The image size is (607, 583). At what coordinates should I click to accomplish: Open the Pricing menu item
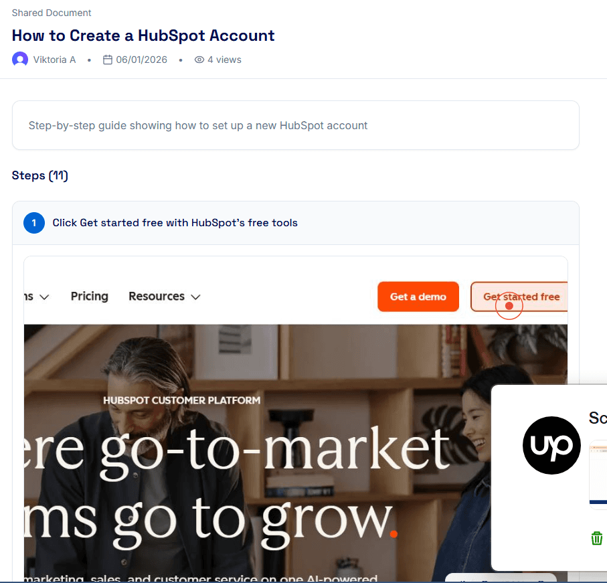[90, 296]
